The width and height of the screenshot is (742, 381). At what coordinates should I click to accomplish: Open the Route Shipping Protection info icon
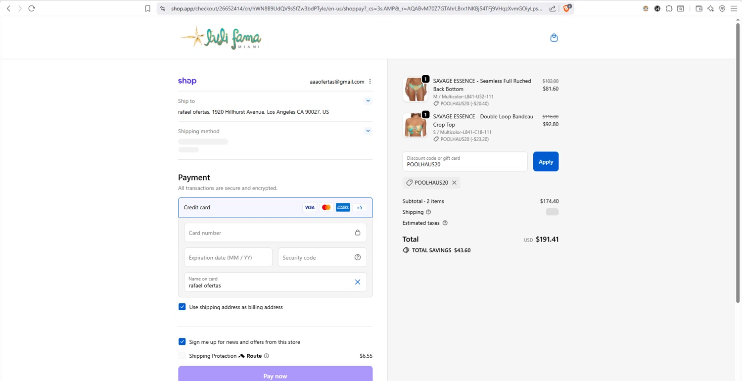pyautogui.click(x=267, y=356)
